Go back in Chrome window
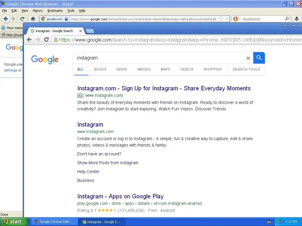 tap(29, 40)
